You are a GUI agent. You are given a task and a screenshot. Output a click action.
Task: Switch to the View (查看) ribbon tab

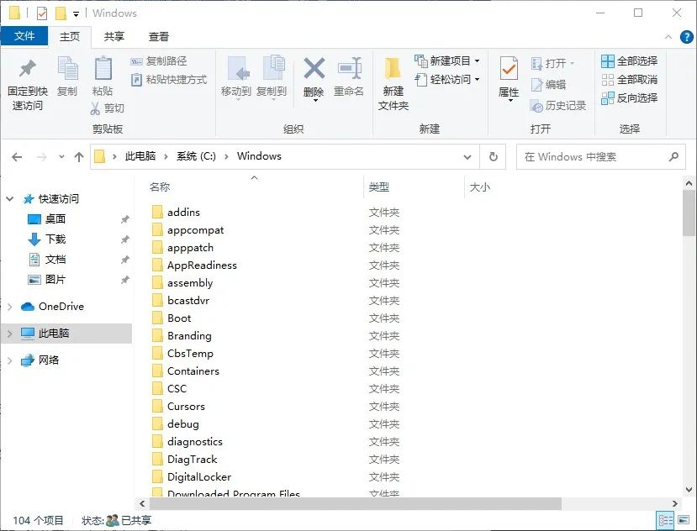158,36
